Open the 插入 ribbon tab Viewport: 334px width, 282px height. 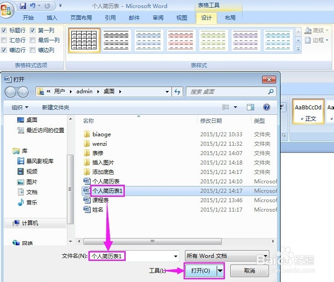52,17
